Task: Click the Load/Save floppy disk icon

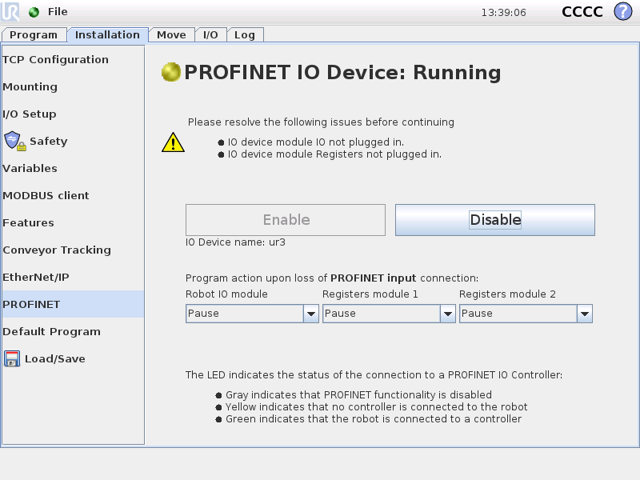Action: point(12,358)
